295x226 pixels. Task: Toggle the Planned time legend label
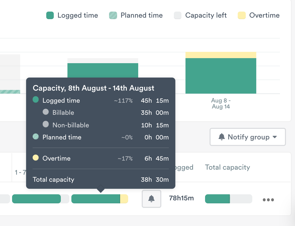[141, 15]
